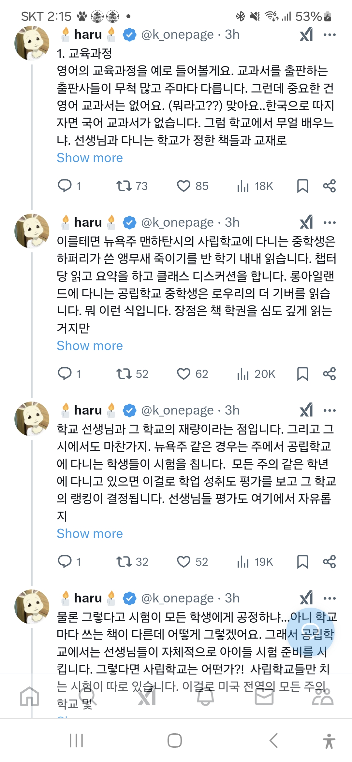
Task: Expand third tweet with Show more
Action: click(x=90, y=534)
